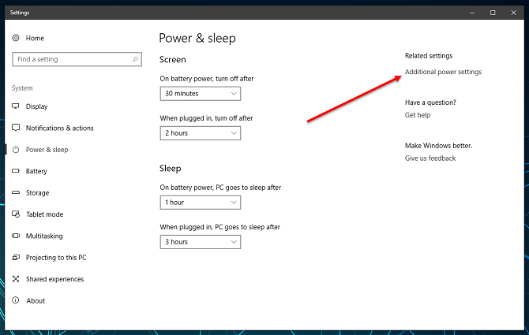Select Power & sleep in the sidebar

pyautogui.click(x=47, y=150)
